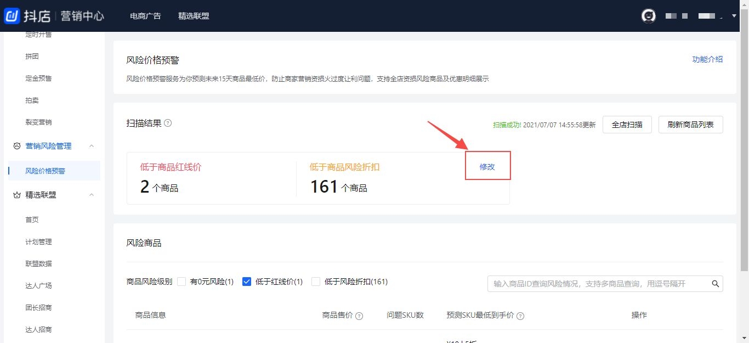Open 首页 in sidebar
749x343 pixels.
click(32, 220)
